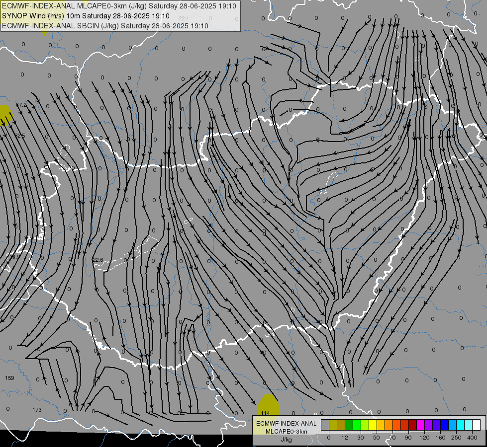Viewport: 487px width, 447px height.
Task: Click the legend's MLCAPE0-3km label
Action: pyautogui.click(x=286, y=432)
